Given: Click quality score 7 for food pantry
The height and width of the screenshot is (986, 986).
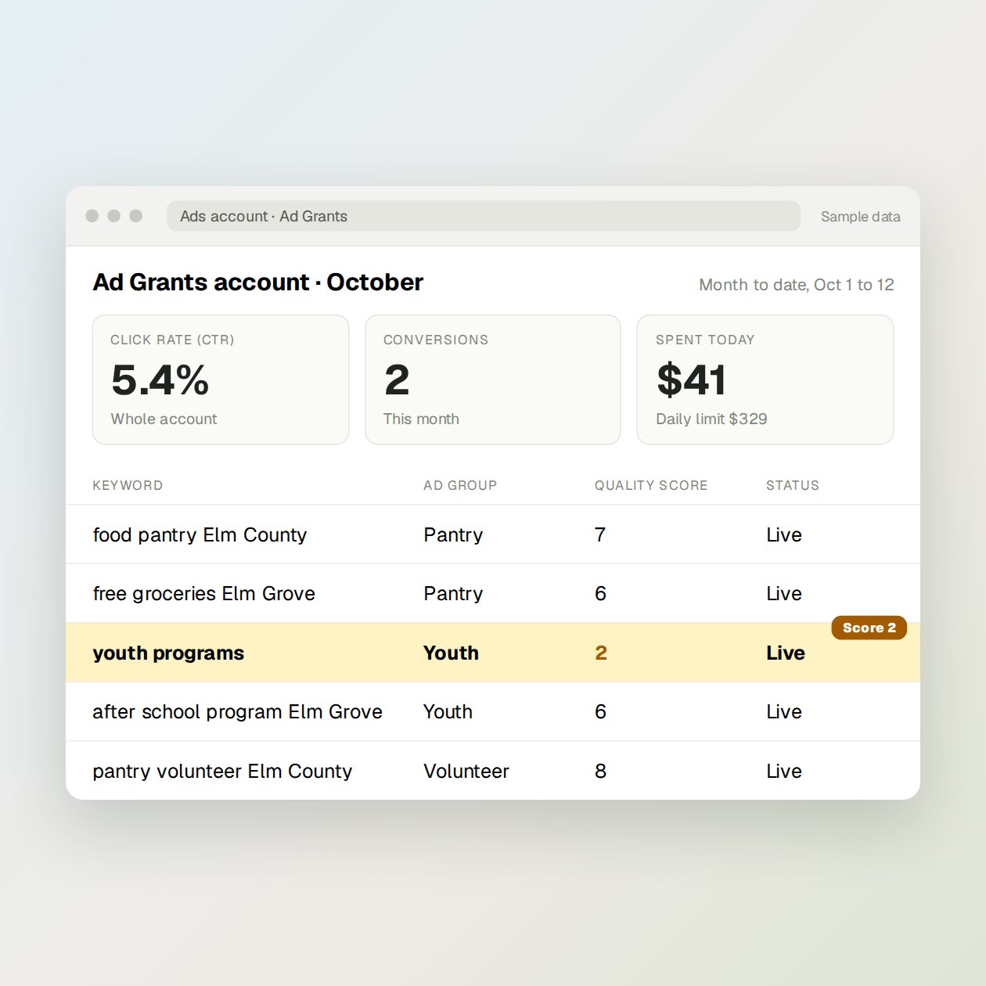Looking at the screenshot, I should point(600,534).
